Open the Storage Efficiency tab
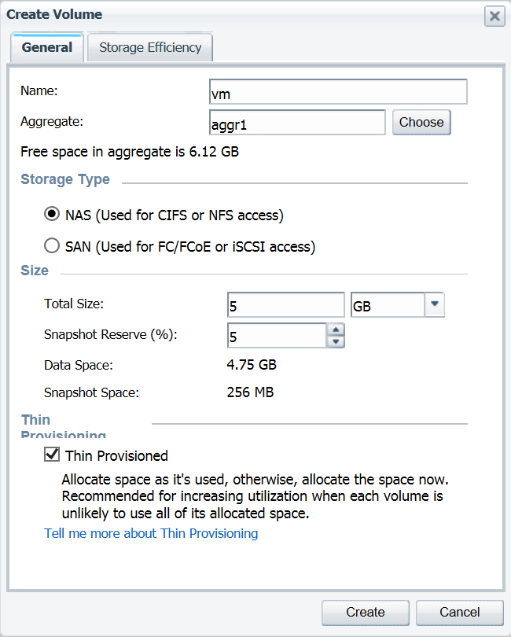The image size is (511, 637). click(x=150, y=47)
